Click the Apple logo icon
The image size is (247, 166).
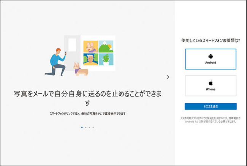[x=211, y=83]
